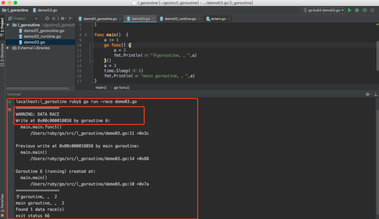Close the demo02_runtime.go tab
This screenshot has height=219, width=379.
[200, 19]
